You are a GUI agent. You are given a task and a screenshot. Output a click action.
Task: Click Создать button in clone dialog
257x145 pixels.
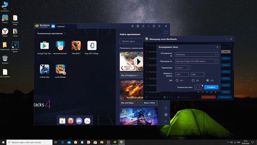tap(211, 87)
